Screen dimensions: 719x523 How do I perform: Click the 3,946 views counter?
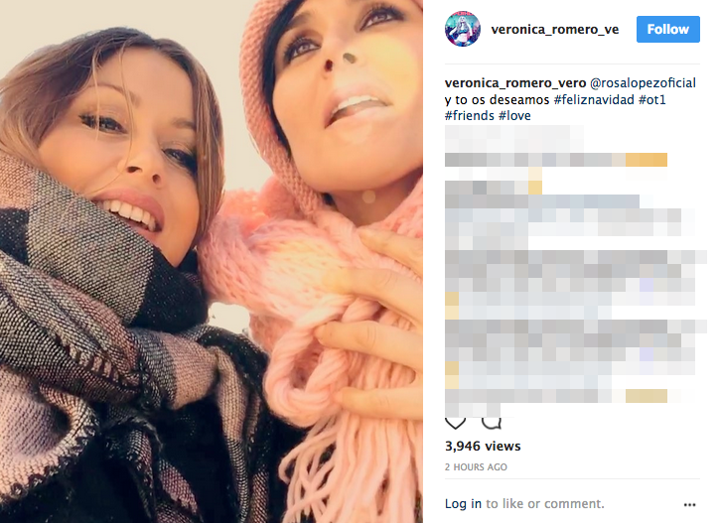pyautogui.click(x=483, y=446)
